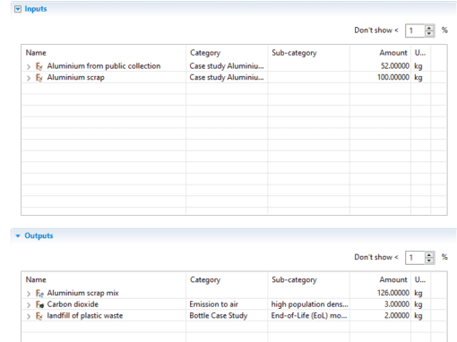This screenshot has width=457, height=342.
Task: Expand the Aluminium scrap mix row
Action: click(x=29, y=294)
